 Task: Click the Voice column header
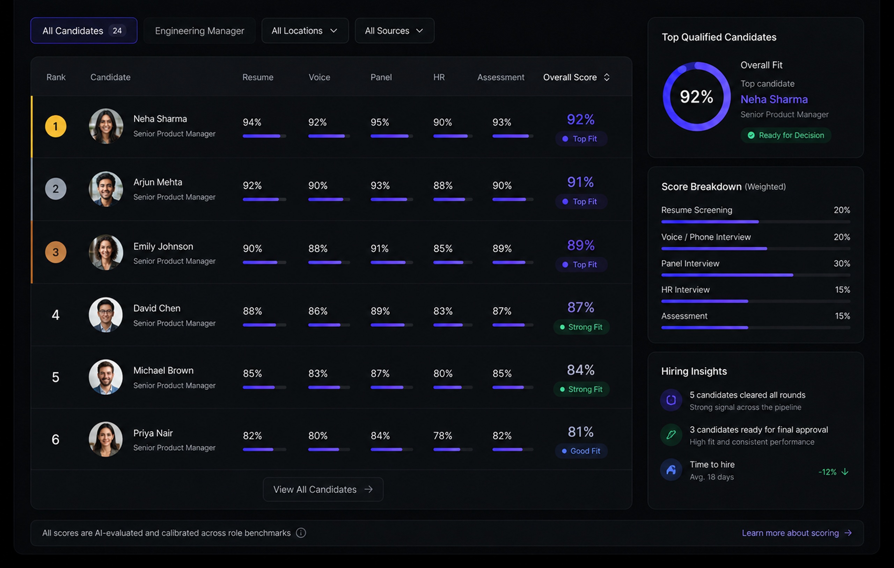pos(319,77)
